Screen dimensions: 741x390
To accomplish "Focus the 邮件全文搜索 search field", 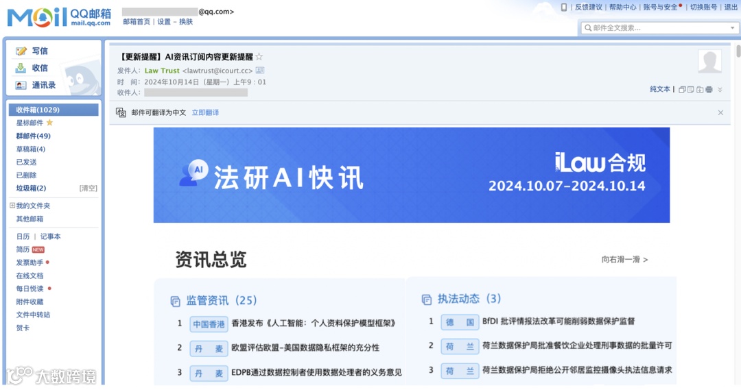I will (x=659, y=28).
